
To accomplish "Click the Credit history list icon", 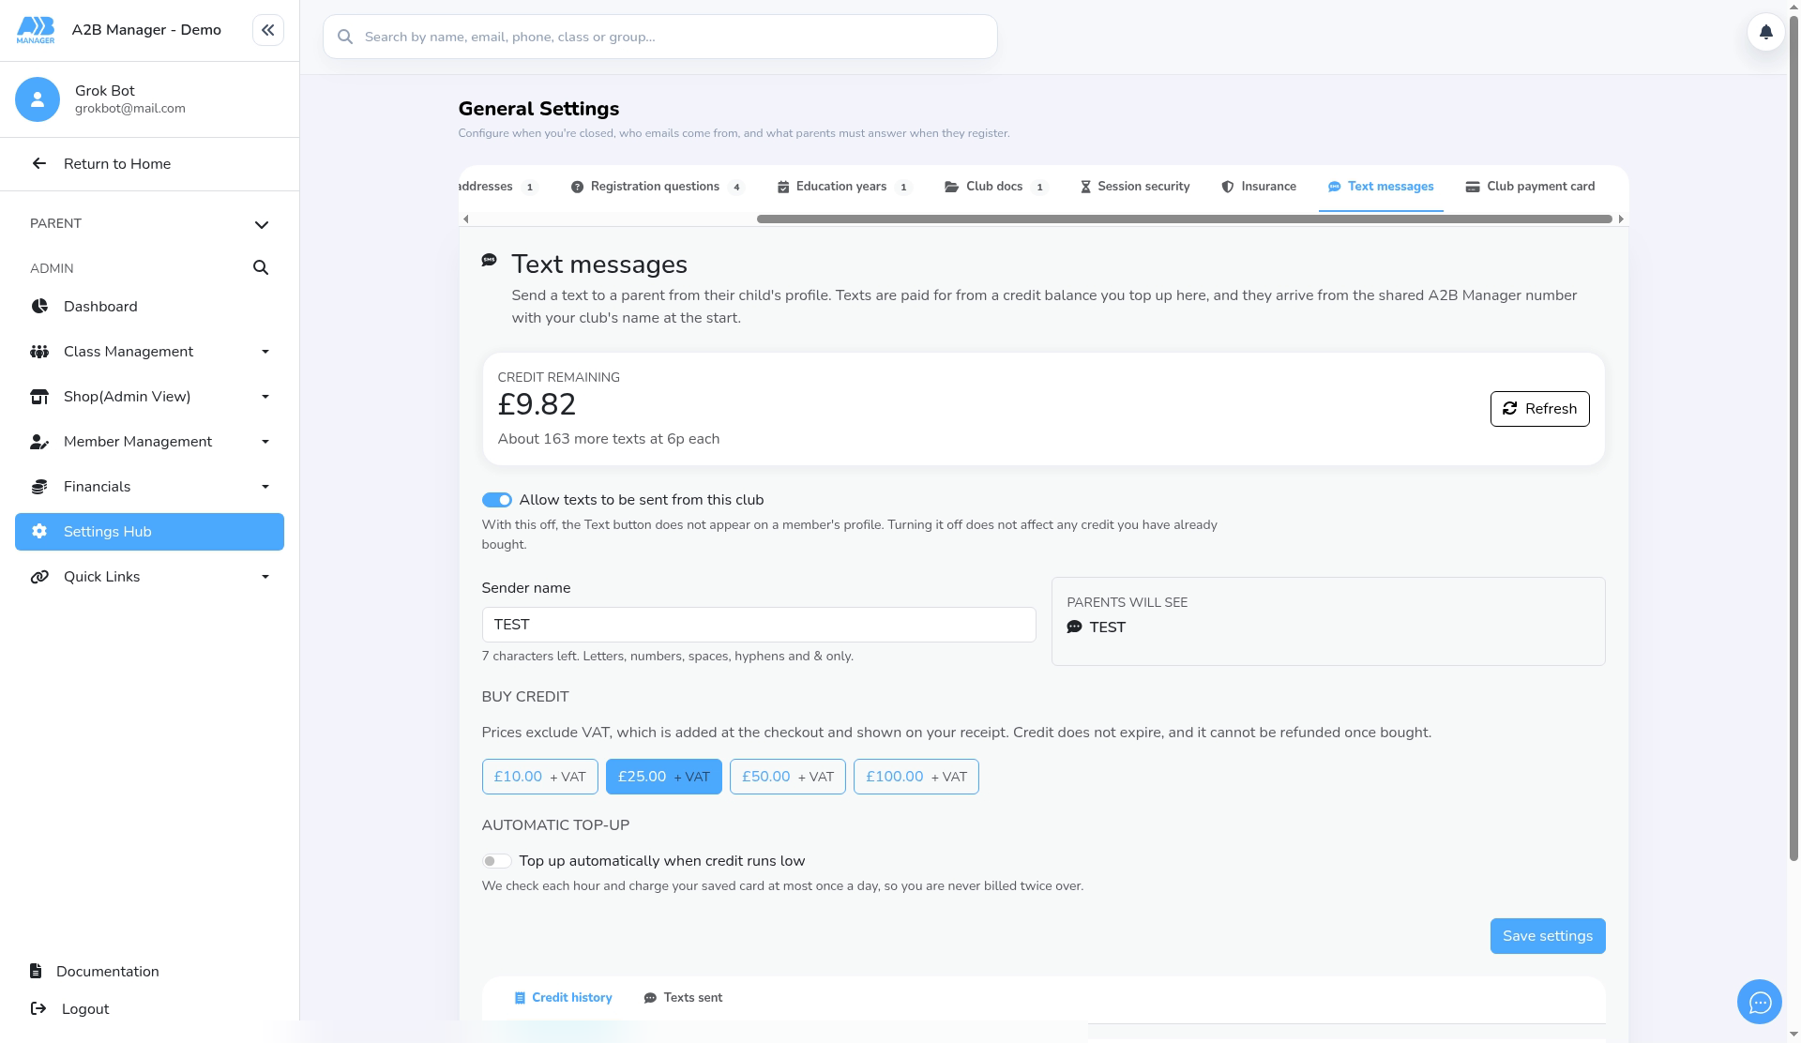I will click(x=520, y=998).
